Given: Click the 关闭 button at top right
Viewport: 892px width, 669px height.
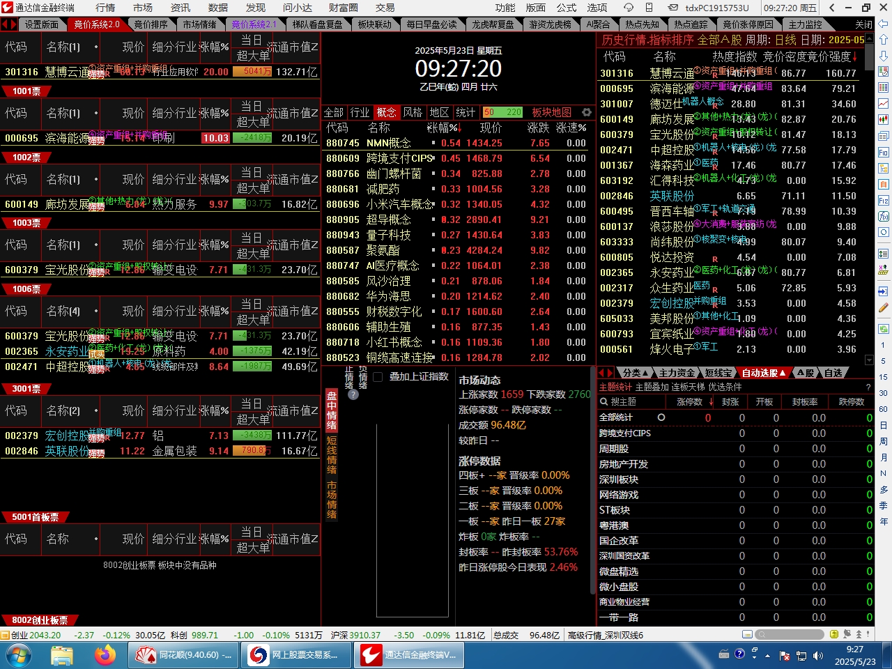Looking at the screenshot, I should click(x=863, y=24).
